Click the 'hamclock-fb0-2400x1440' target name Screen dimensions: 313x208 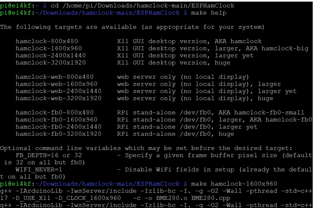[59, 127]
